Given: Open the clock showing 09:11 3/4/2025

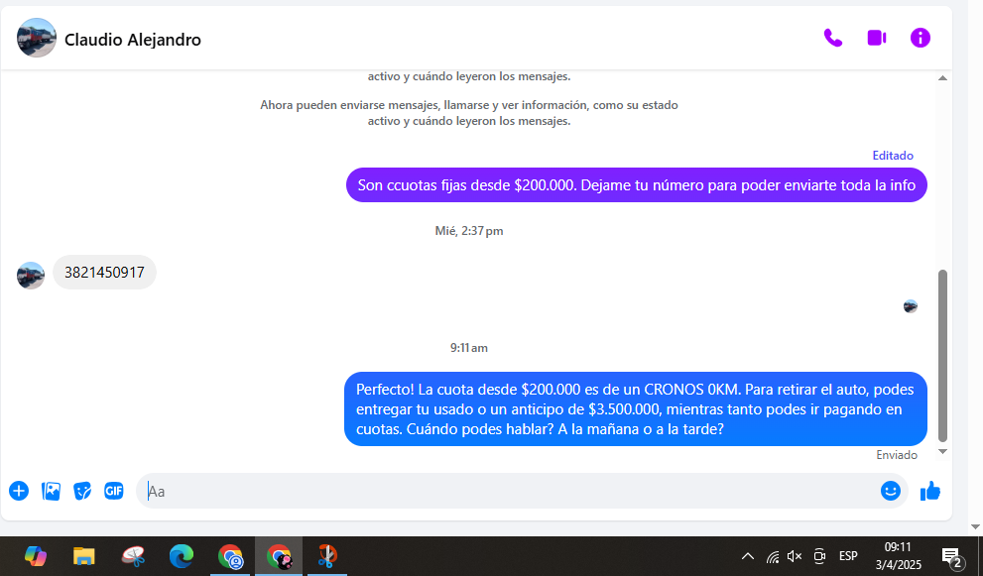Looking at the screenshot, I should [899, 556].
